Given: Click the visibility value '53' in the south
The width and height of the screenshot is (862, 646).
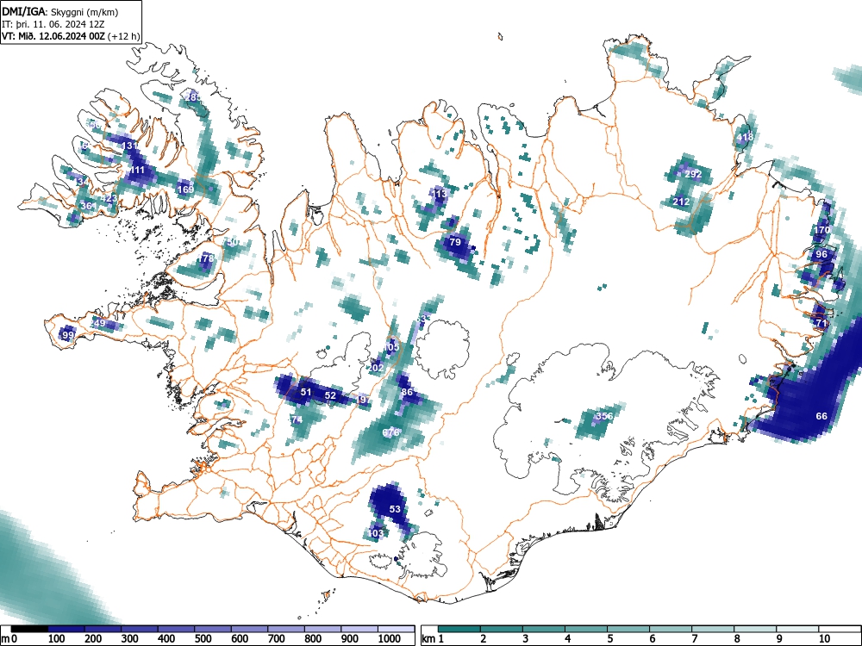Looking at the screenshot, I should tap(396, 509).
